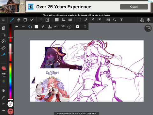This screenshot has height=115, width=153.
Task: Select the rectangle shape tool
Action: click(x=25, y=20)
